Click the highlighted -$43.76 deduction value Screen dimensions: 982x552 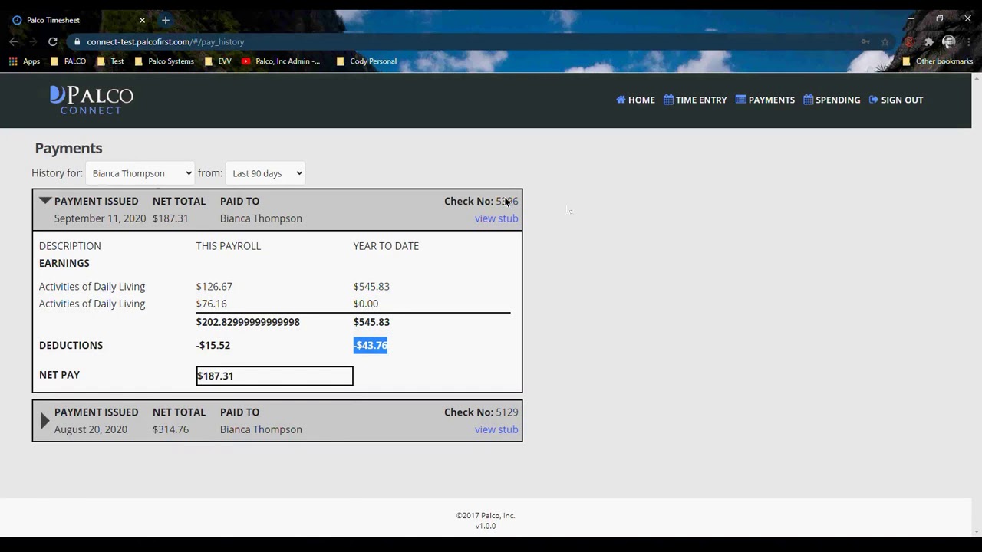point(371,345)
